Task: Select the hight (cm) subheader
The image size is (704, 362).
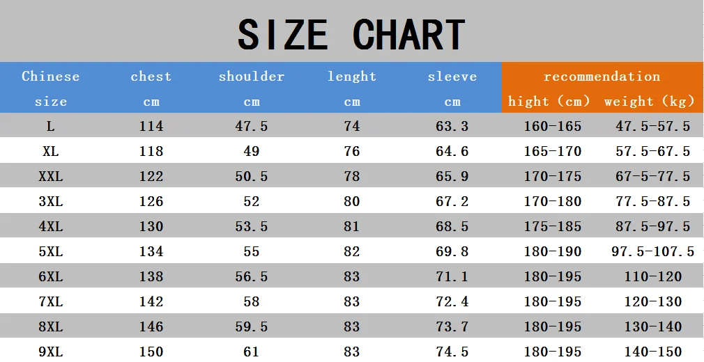Action: [549, 102]
